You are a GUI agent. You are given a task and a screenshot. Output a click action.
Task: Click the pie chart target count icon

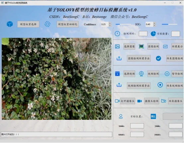pyautogui.click(x=153, y=34)
